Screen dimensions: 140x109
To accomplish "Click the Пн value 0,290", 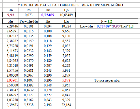I will pyautogui.click(x=48, y=75).
